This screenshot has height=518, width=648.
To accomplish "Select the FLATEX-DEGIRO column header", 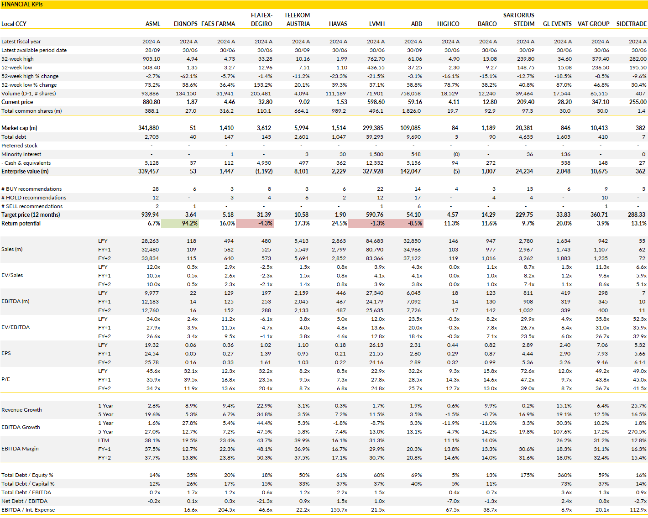I will click(x=261, y=20).
